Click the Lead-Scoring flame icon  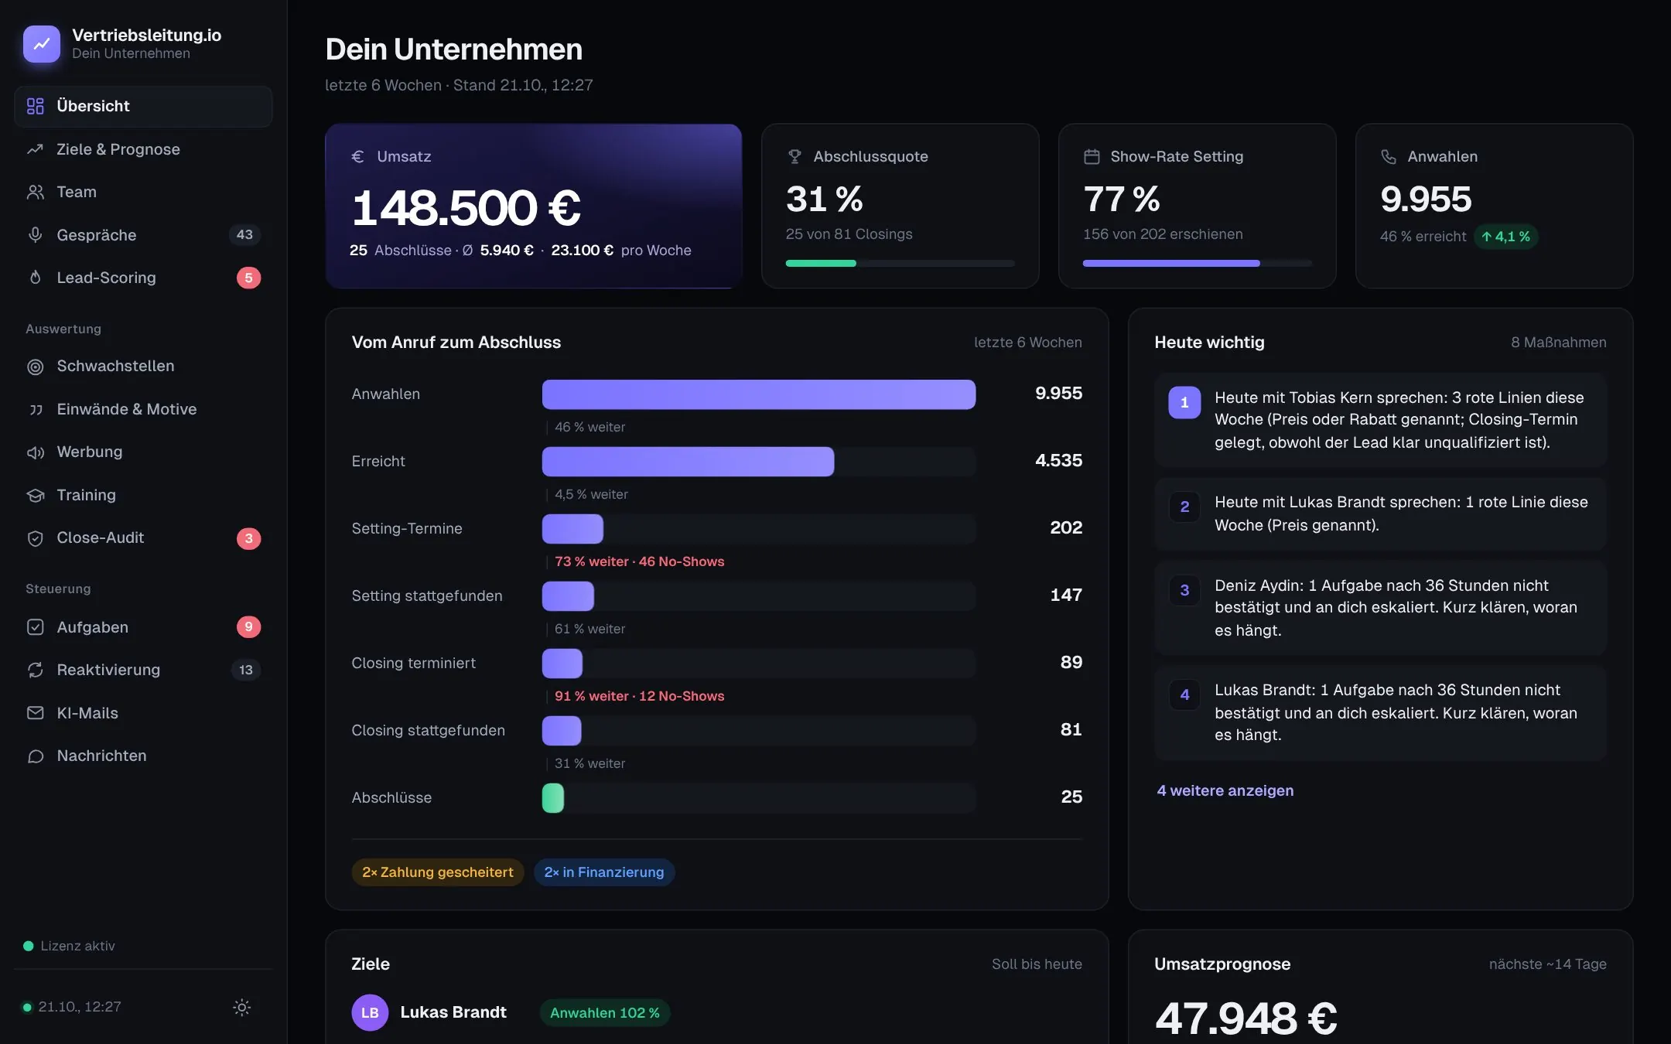[36, 278]
